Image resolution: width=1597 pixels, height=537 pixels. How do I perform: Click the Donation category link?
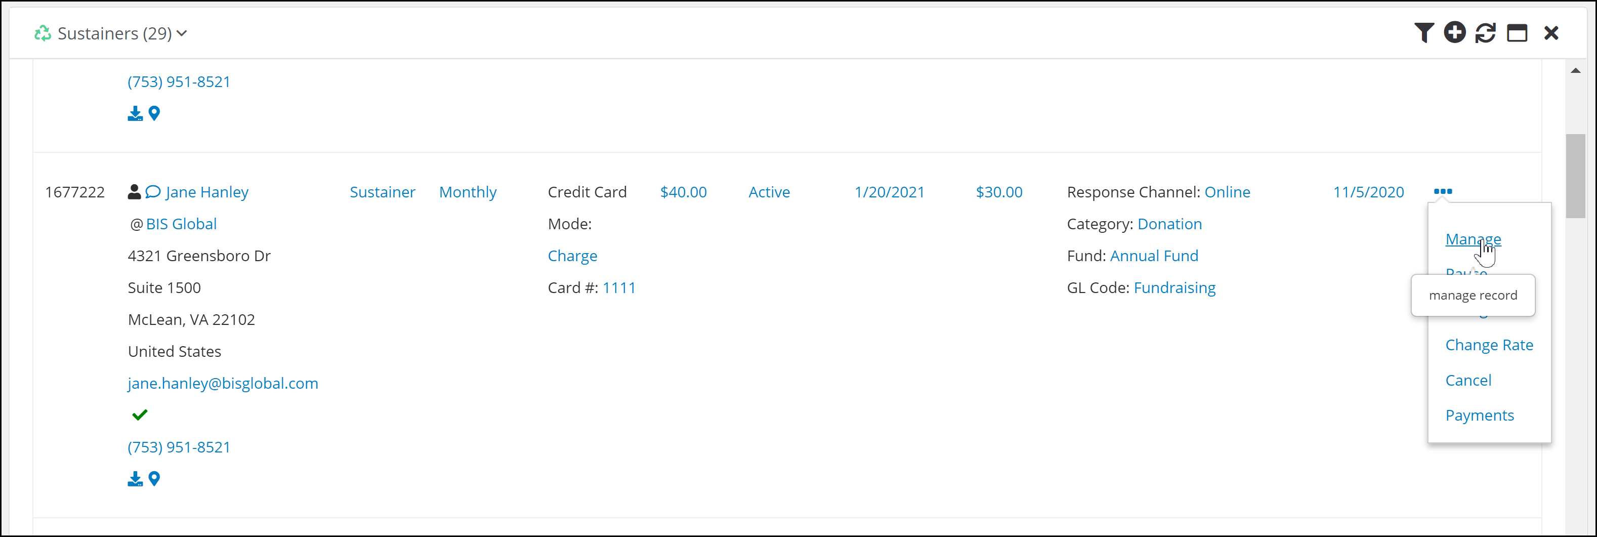1169,224
